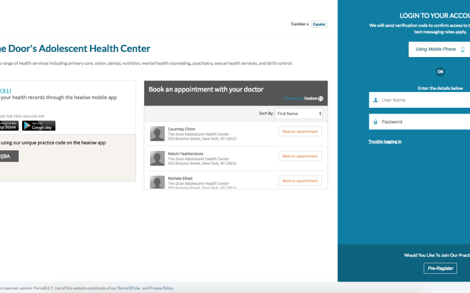
Task: Open the Privacy Policy link
Action: tap(161, 288)
